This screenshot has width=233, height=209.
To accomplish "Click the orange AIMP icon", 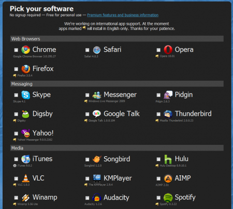I will coord(168,178).
